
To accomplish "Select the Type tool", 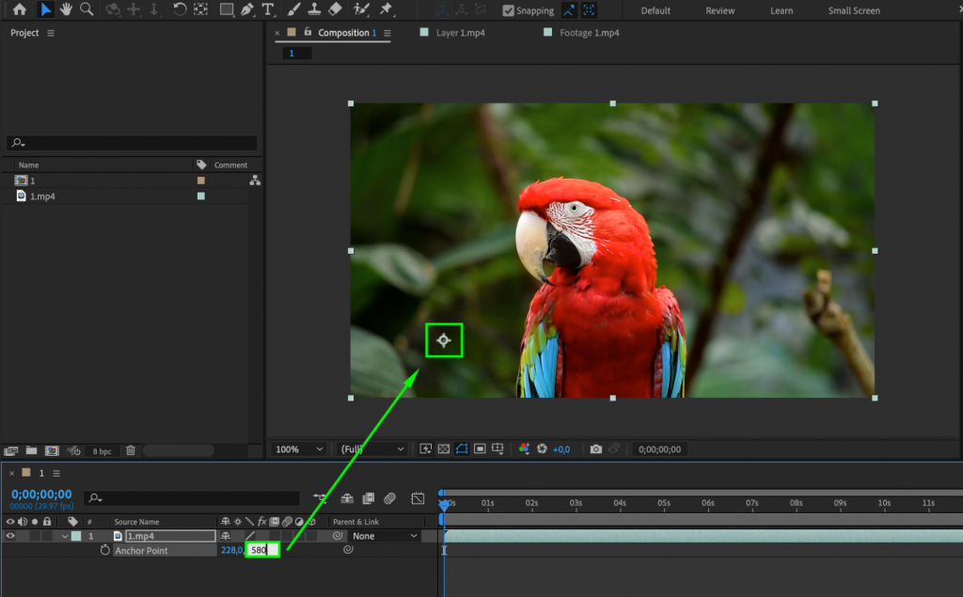I will coord(266,10).
